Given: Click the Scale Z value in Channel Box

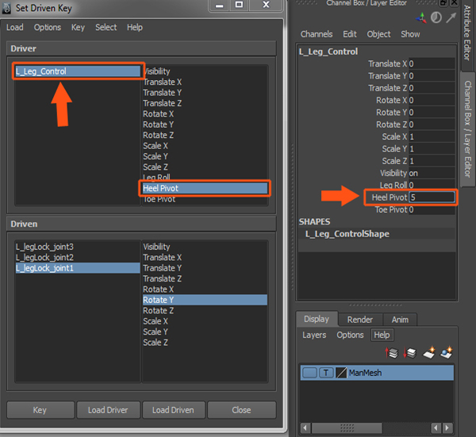Looking at the screenshot, I should pyautogui.click(x=432, y=161).
